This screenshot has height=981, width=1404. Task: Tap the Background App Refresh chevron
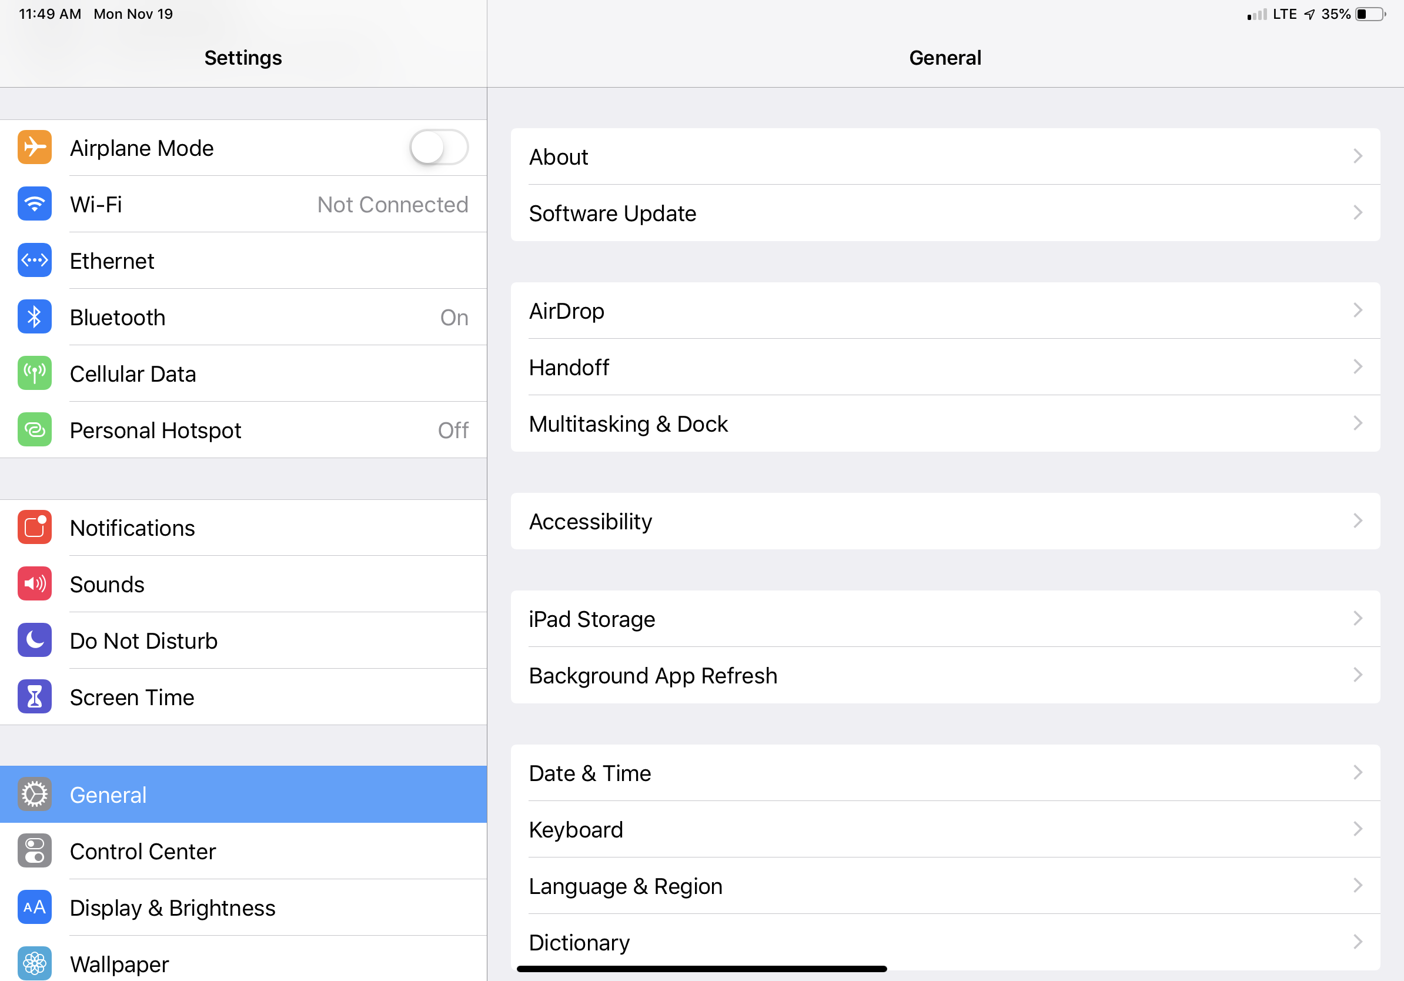pyautogui.click(x=1358, y=675)
